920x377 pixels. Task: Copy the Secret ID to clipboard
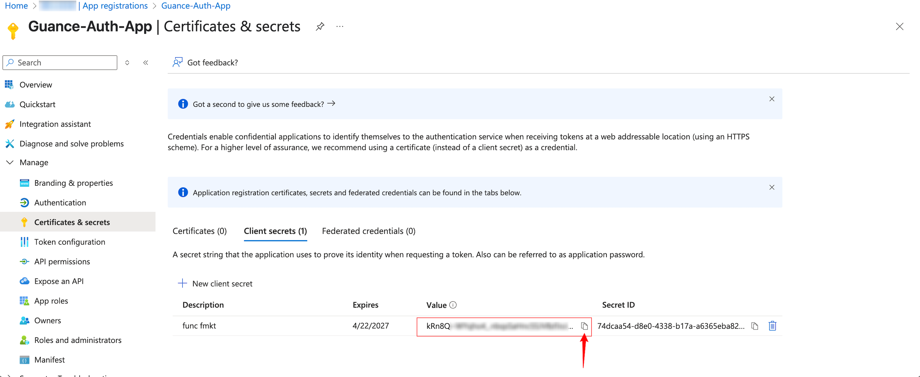click(x=755, y=326)
